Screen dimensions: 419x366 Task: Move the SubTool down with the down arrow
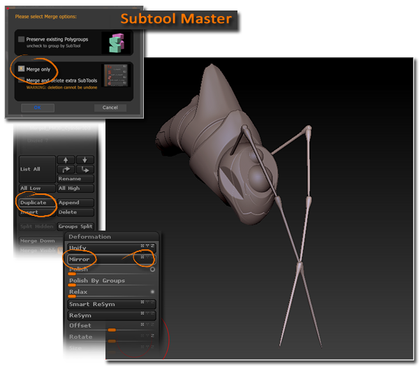(x=85, y=160)
